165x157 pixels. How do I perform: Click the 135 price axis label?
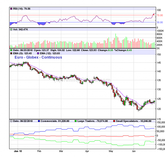tap(159, 80)
